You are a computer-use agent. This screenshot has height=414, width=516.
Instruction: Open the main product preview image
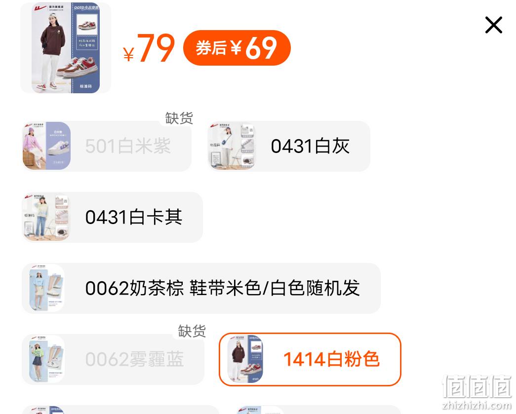[66, 48]
